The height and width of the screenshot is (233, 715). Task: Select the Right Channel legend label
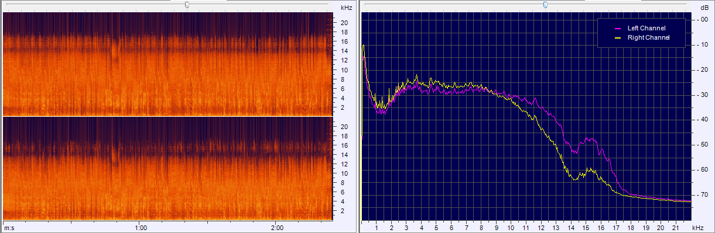(x=648, y=37)
